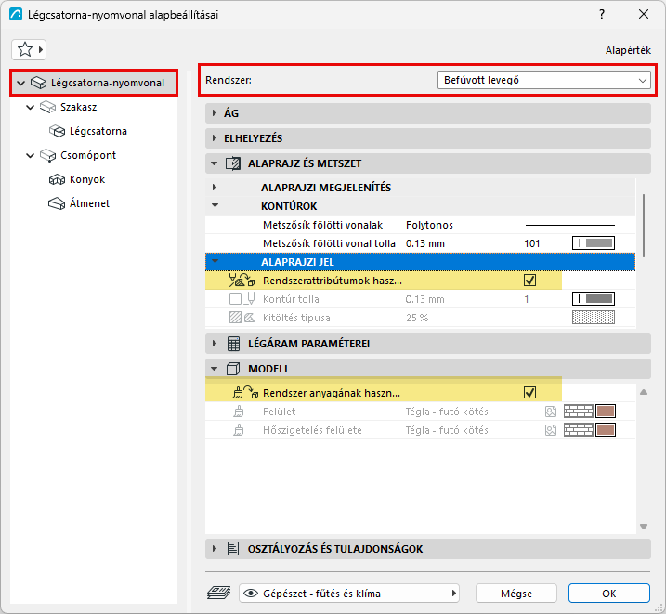The image size is (666, 614).
Task: Click the Metszősík fölötti vonalak line preview
Action: click(x=570, y=225)
